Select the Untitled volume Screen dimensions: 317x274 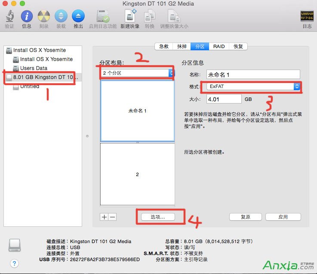[x=30, y=86]
